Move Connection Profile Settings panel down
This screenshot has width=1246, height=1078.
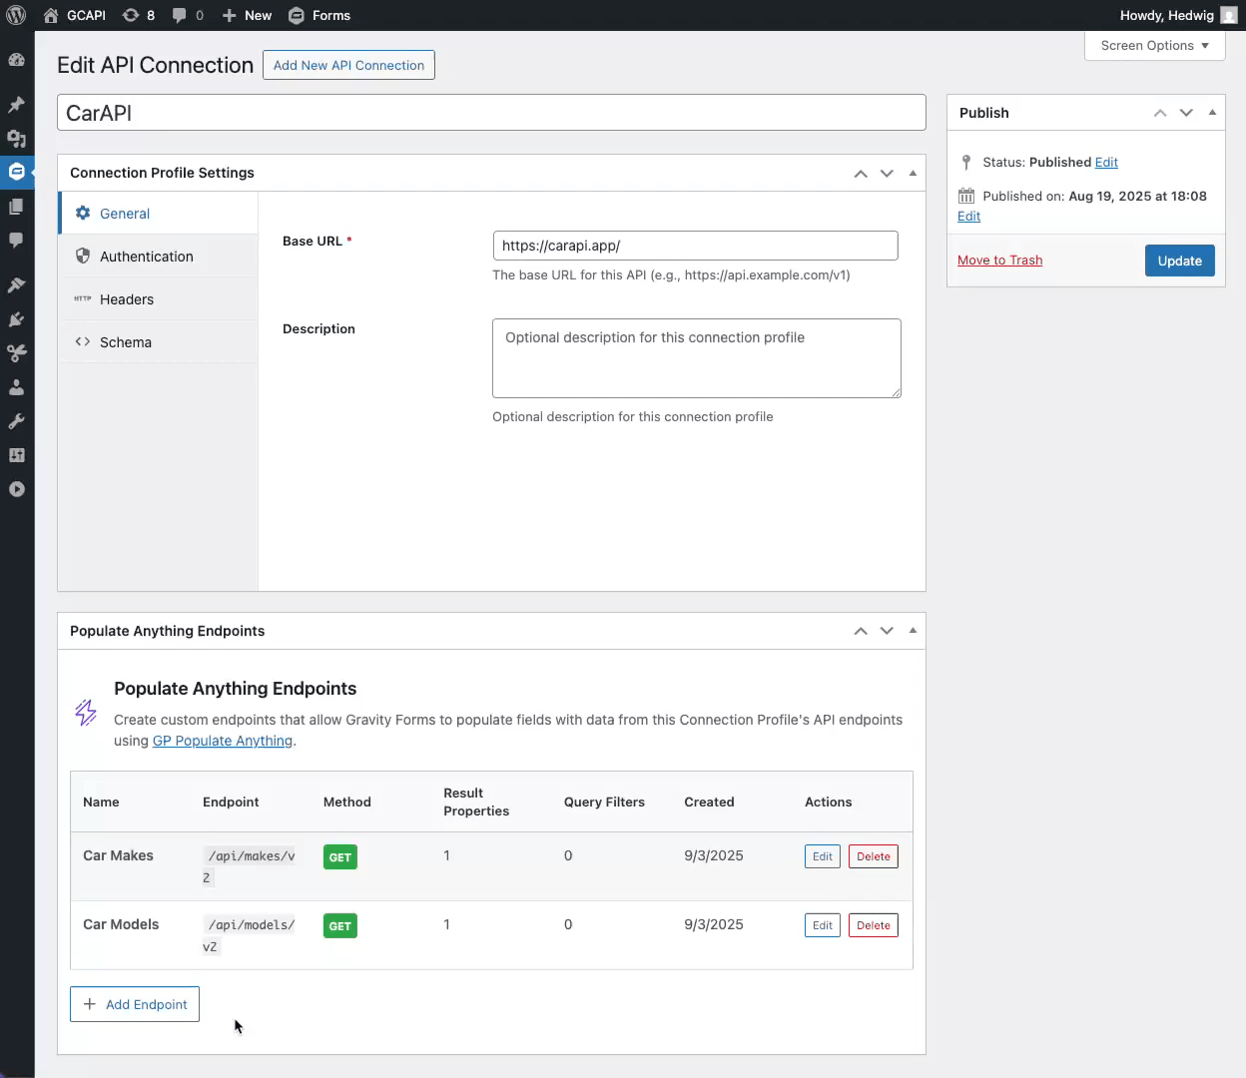tap(887, 174)
